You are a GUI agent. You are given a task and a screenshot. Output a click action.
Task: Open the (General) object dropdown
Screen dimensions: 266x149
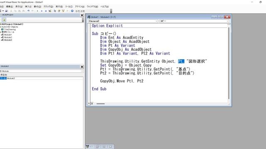tap(156, 21)
